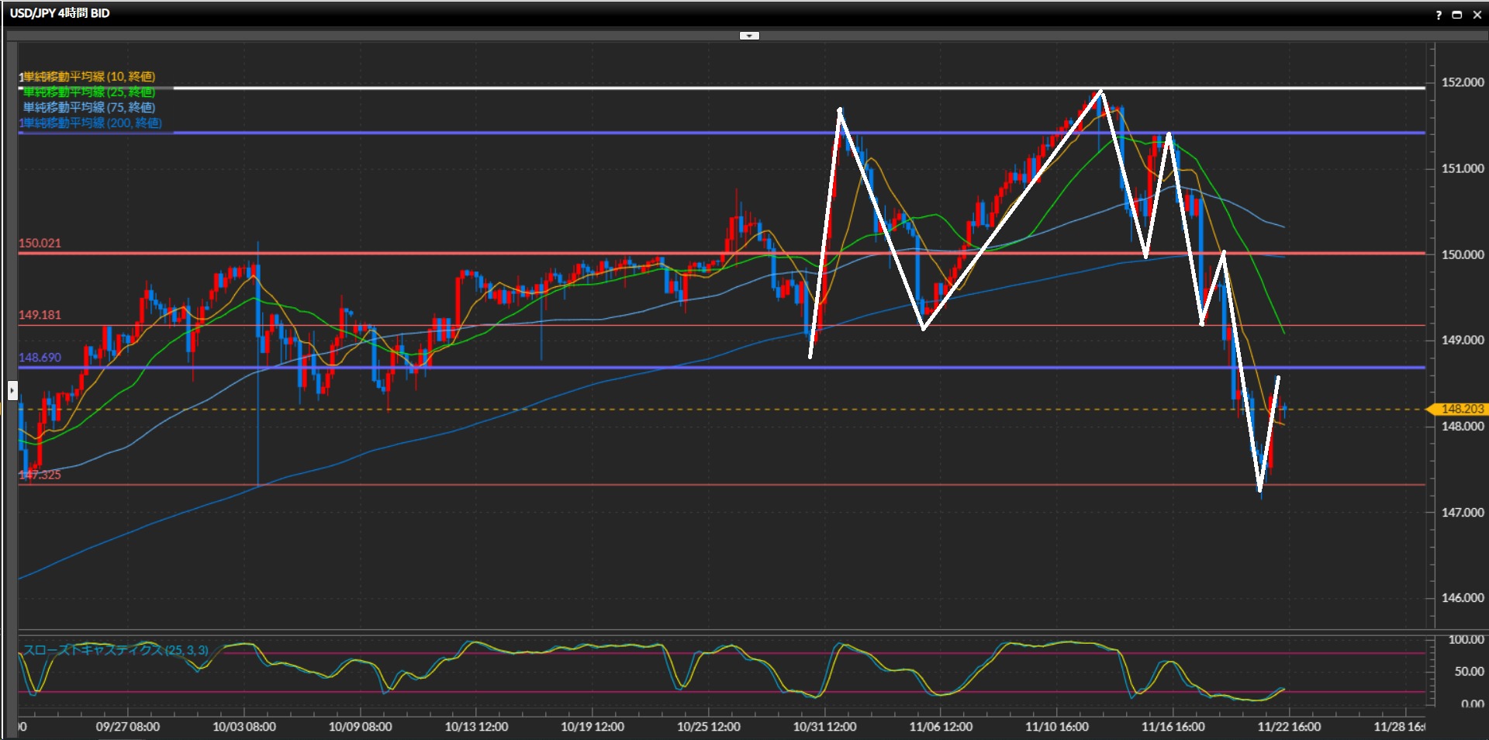This screenshot has width=1489, height=740.
Task: Select the 単純移動平均線 (200, 終値) indicator label
Action: (92, 123)
